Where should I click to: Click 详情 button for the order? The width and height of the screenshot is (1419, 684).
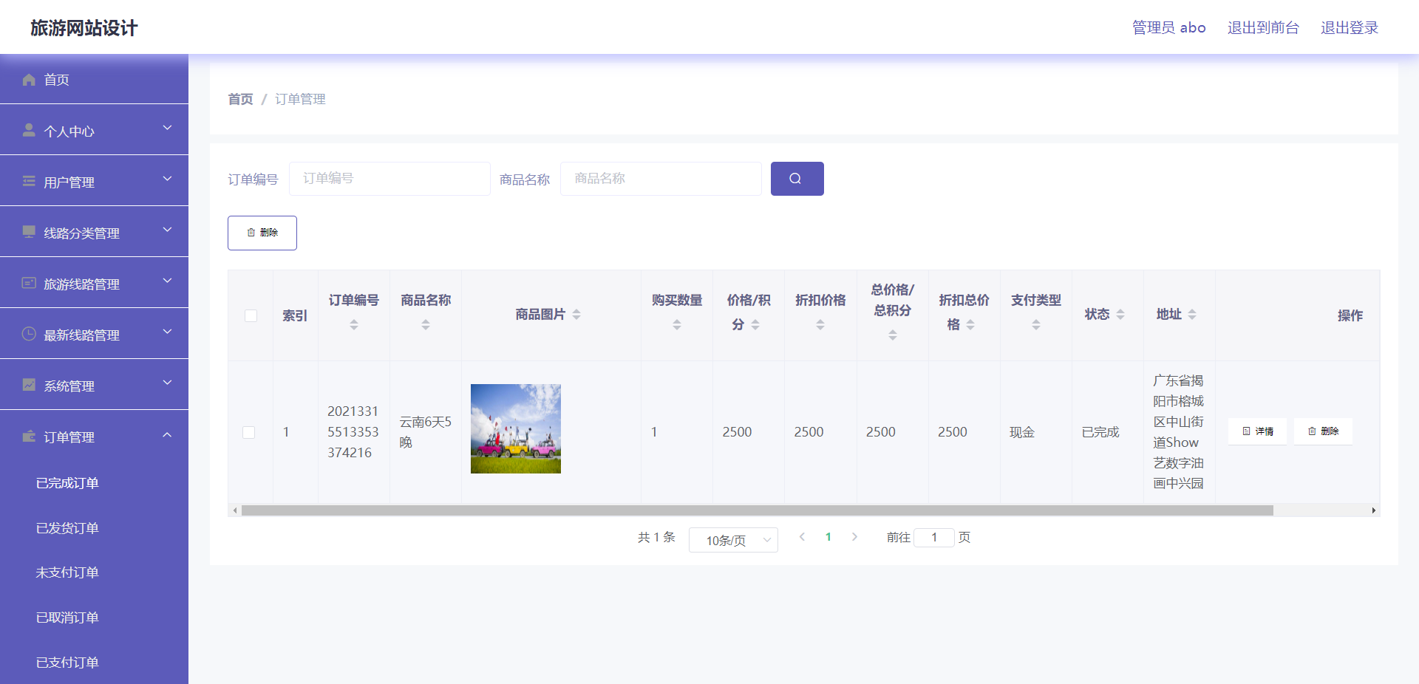(x=1257, y=431)
